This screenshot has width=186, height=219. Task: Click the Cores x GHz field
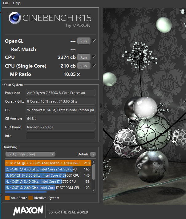(x=60, y=101)
